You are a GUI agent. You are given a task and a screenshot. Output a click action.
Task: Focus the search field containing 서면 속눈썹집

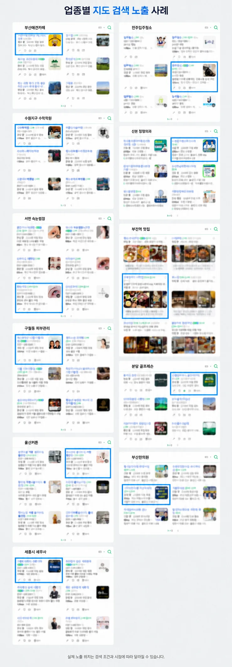click(x=63, y=218)
